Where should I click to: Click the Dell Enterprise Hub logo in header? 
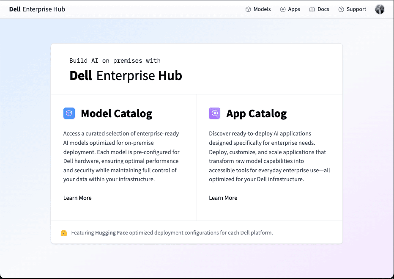tap(37, 9)
